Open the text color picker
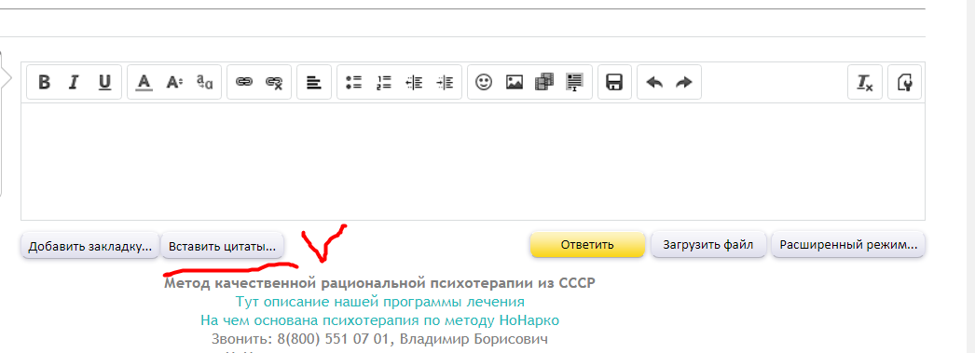 coord(144,82)
